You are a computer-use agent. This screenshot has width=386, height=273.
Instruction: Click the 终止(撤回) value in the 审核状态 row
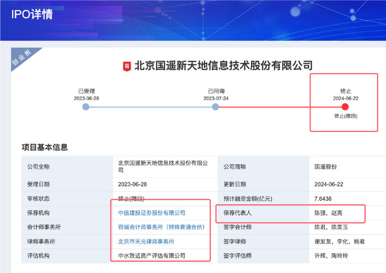pyautogui.click(x=131, y=199)
